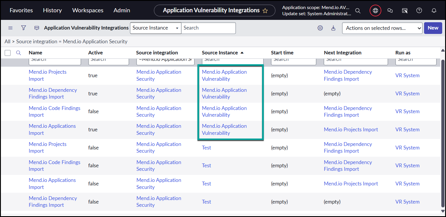Click the globe scope picker icon
The image size is (446, 217).
375,11
